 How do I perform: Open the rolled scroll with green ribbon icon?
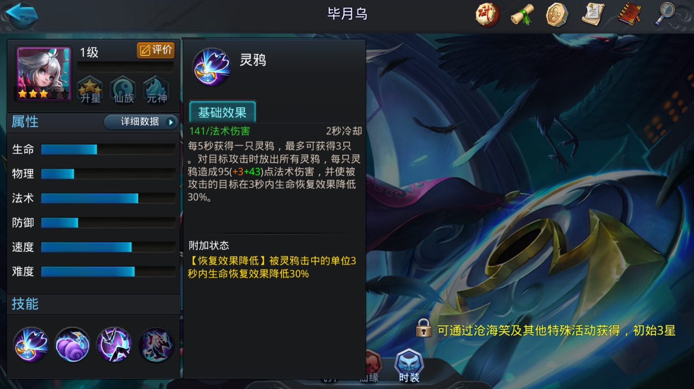(522, 14)
